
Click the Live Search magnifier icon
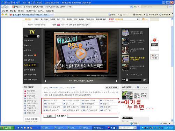[169, 7]
